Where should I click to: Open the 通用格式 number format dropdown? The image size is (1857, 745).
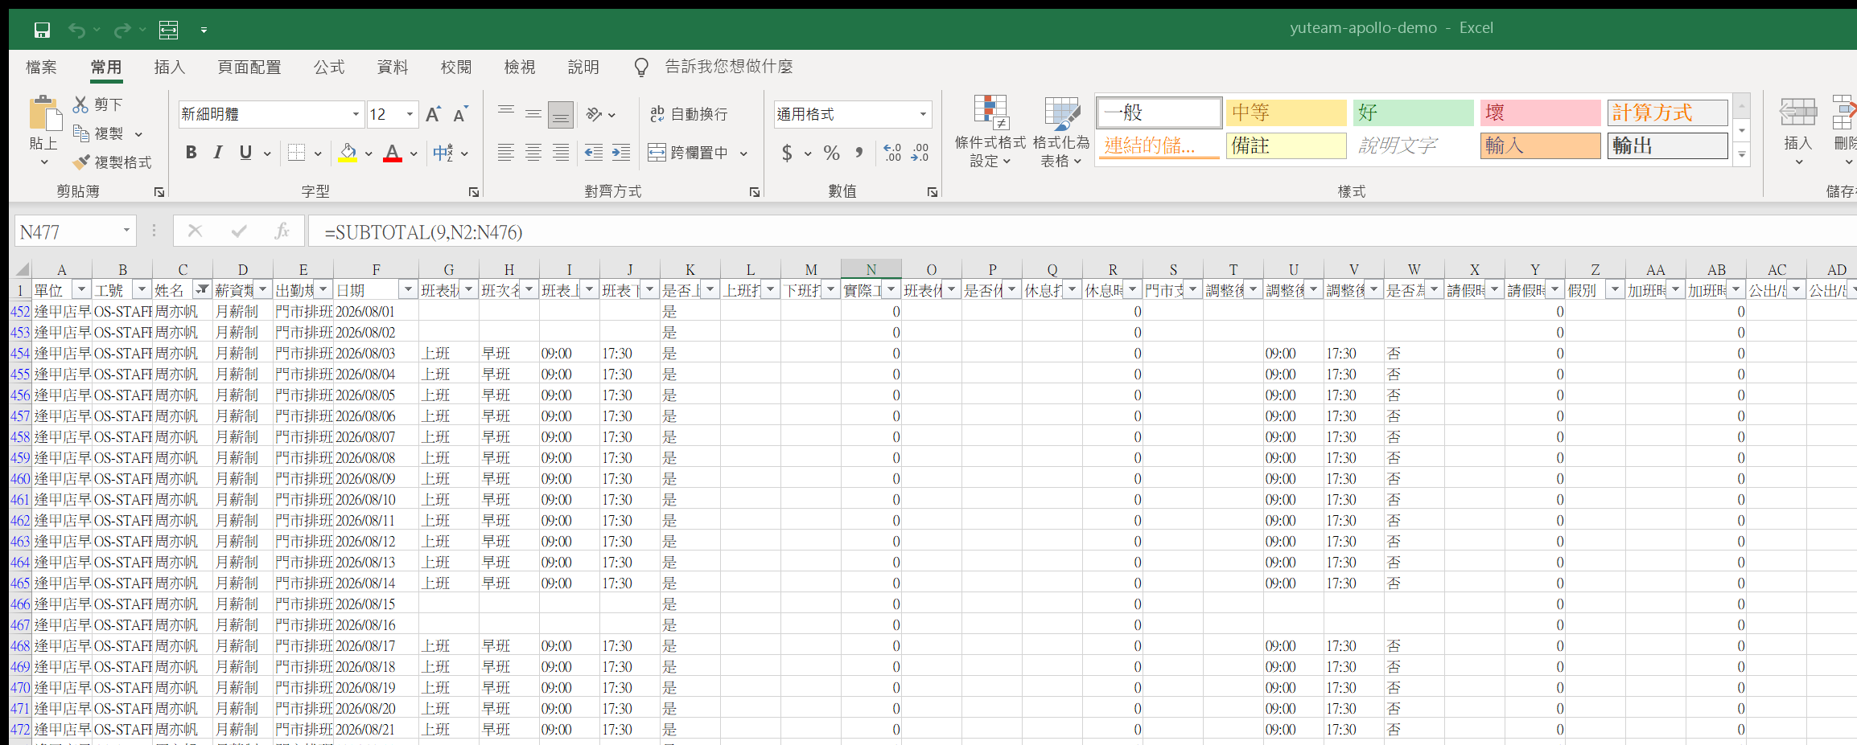click(x=923, y=114)
